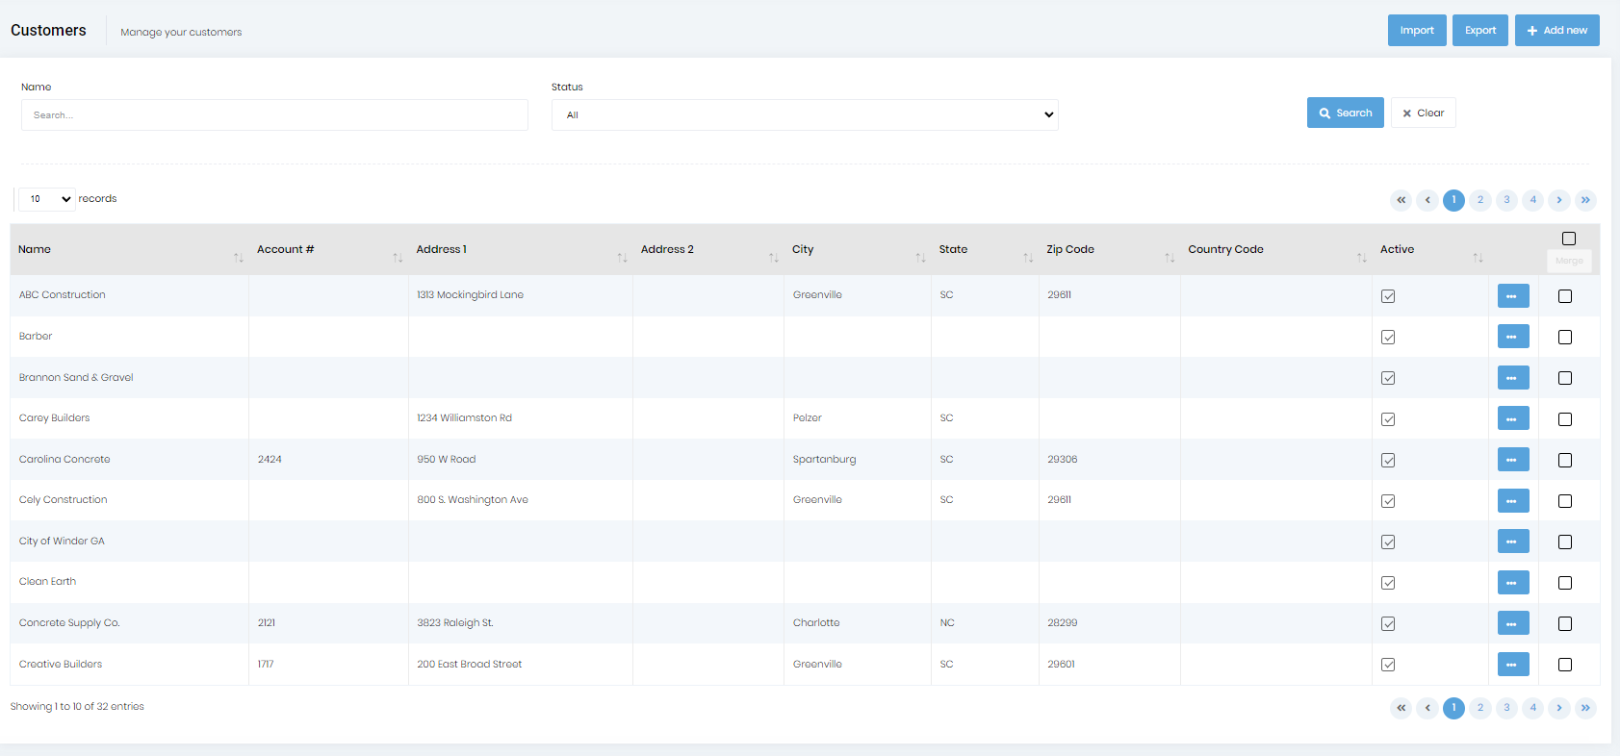Image resolution: width=1620 pixels, height=756 pixels.
Task: Select Carey Builders row merge checkbox
Action: pos(1565,419)
